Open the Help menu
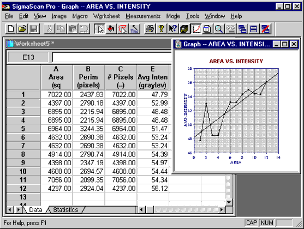 pyautogui.click(x=236, y=16)
